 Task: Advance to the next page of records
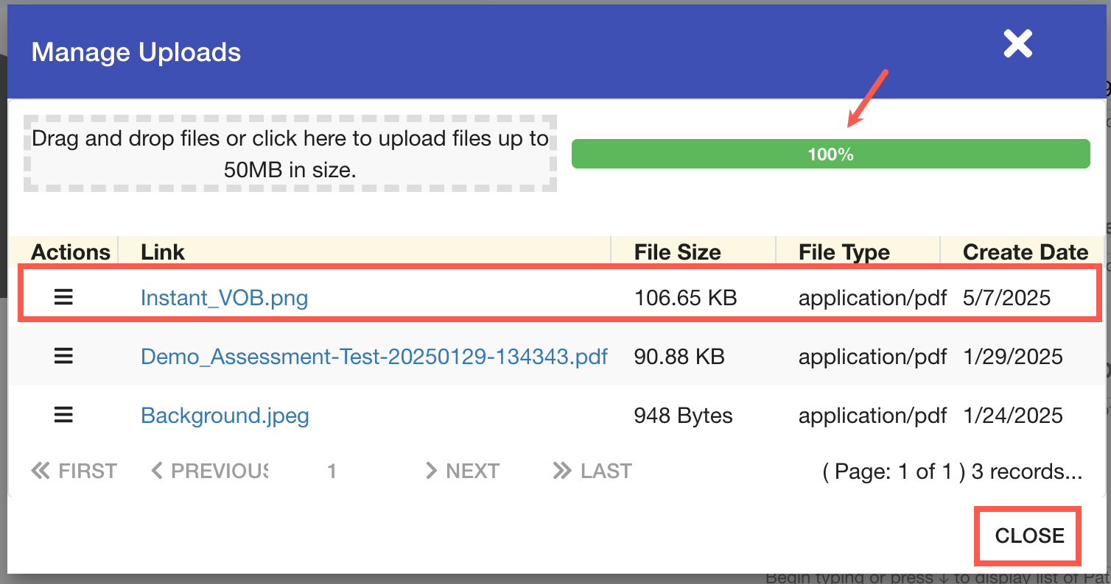pos(463,471)
